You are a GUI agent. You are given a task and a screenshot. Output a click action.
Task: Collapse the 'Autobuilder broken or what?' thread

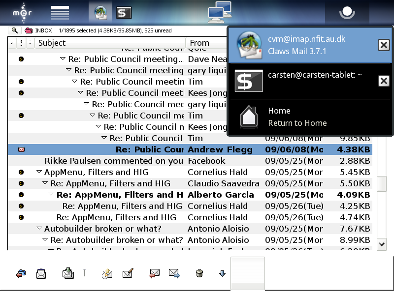point(39,229)
